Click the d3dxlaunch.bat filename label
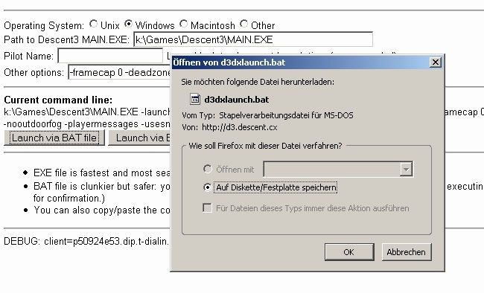 coord(237,100)
